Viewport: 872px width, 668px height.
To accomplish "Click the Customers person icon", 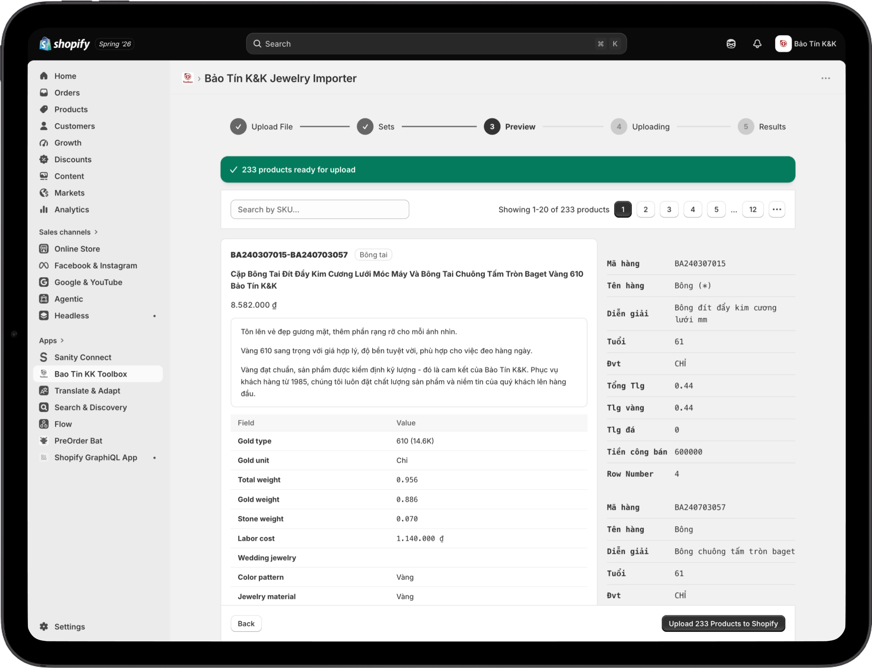I will coord(44,126).
